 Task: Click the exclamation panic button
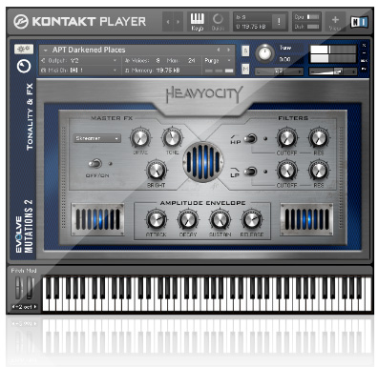pos(279,22)
